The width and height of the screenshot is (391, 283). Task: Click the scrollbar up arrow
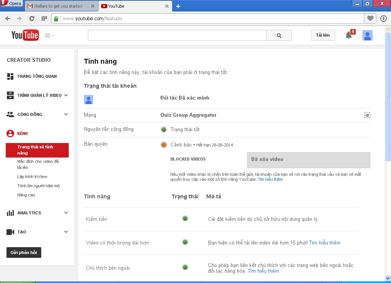click(x=388, y=29)
